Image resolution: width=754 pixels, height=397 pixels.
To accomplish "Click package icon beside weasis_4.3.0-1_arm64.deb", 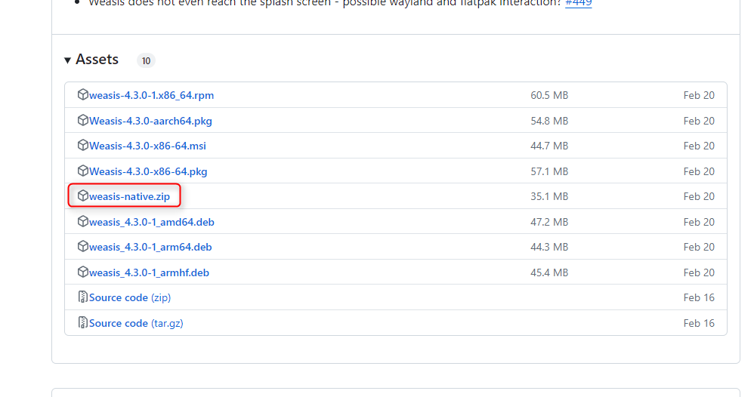I will coord(82,246).
